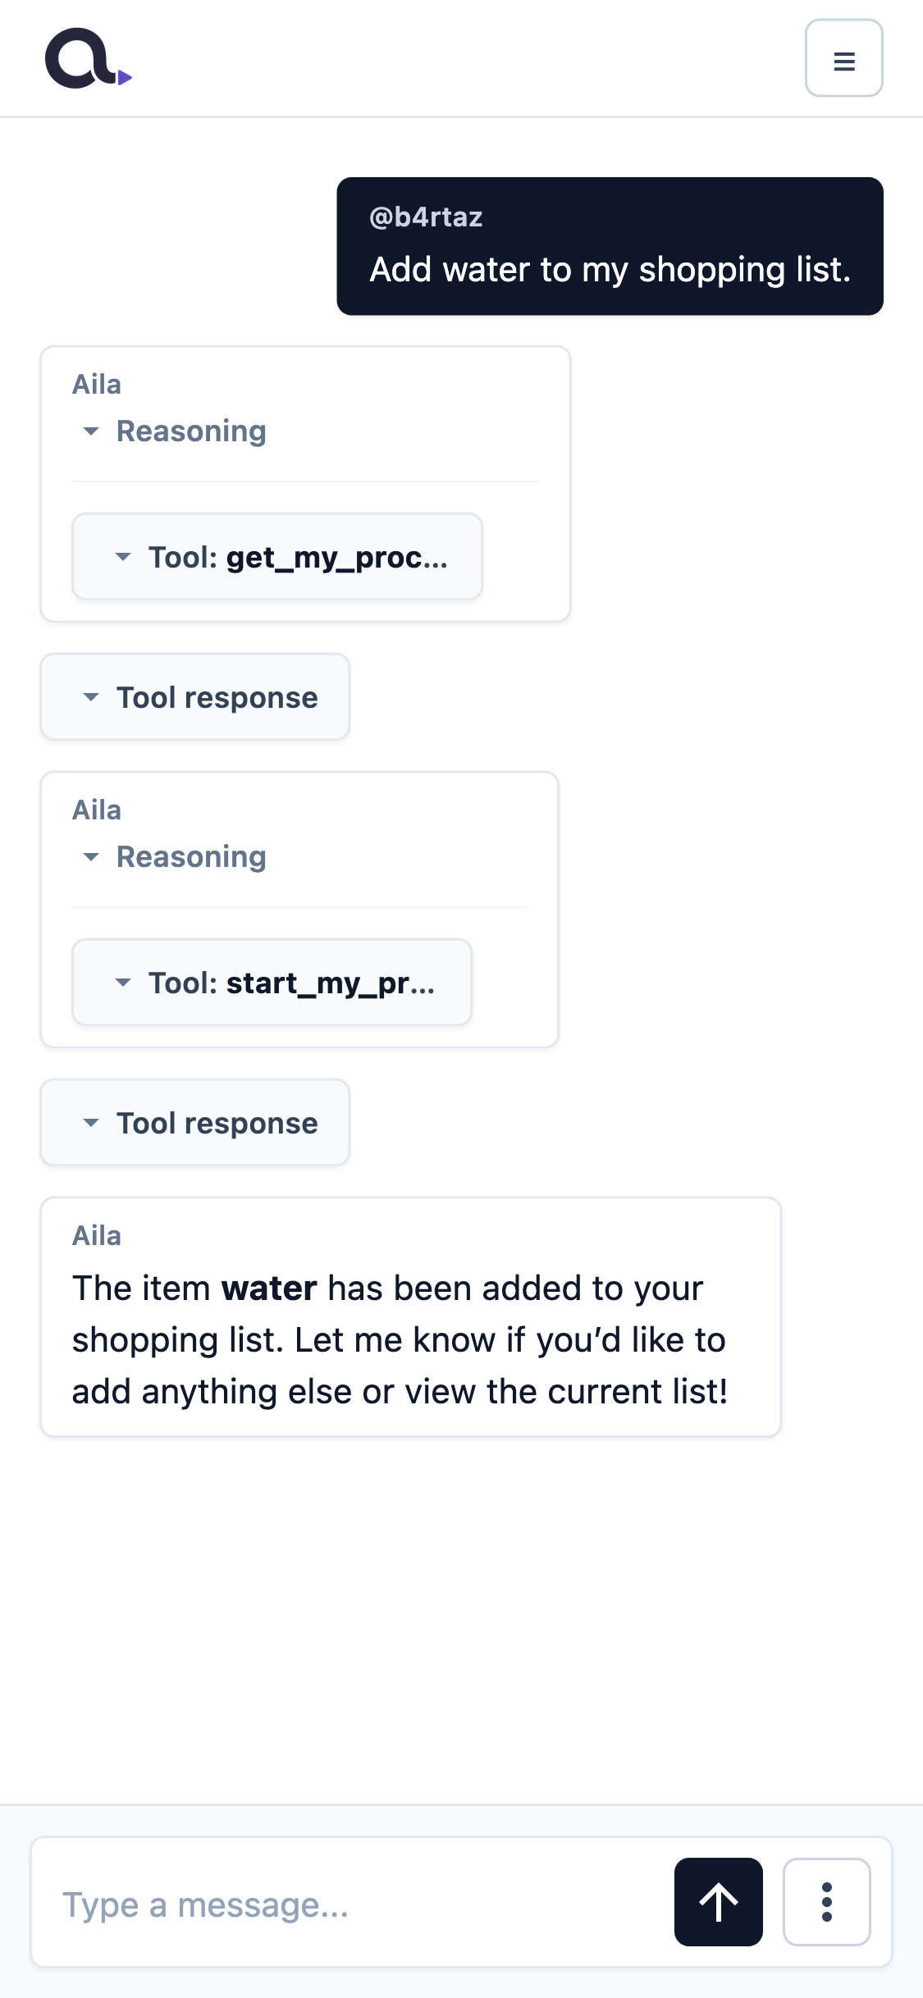Viewport: 923px width, 1998px height.
Task: Click the first Aila sender label
Action: (97, 385)
